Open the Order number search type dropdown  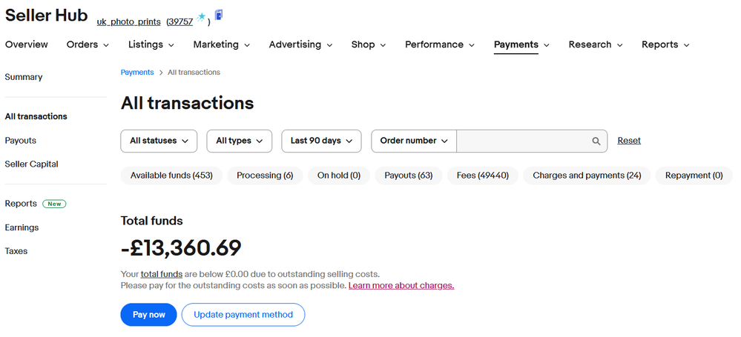[x=414, y=141]
